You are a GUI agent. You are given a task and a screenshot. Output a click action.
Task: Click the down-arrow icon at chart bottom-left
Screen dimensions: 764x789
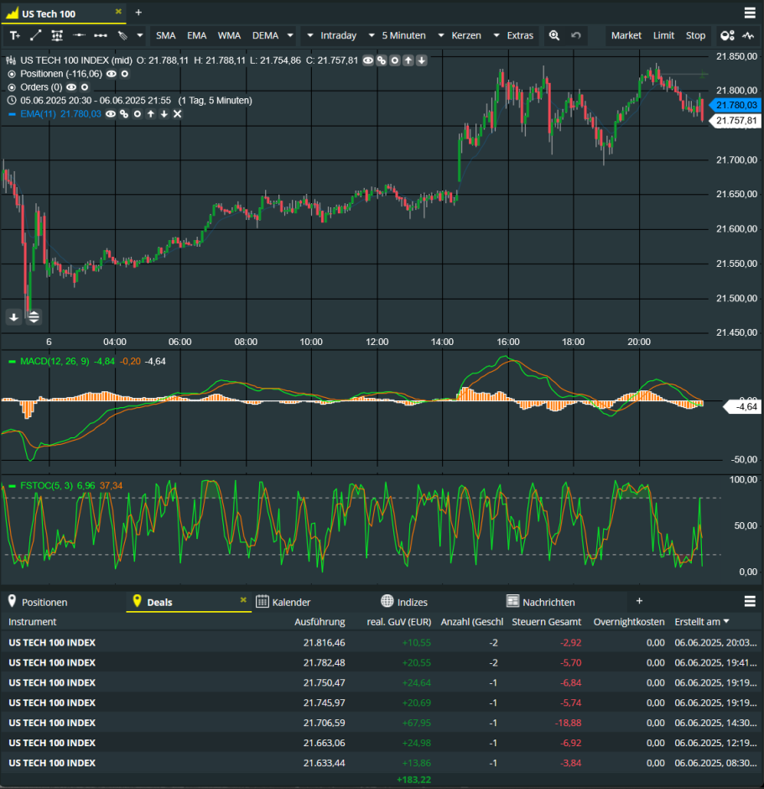pos(13,317)
